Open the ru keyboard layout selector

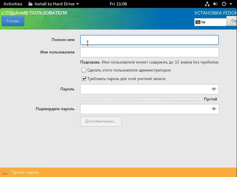(210, 22)
